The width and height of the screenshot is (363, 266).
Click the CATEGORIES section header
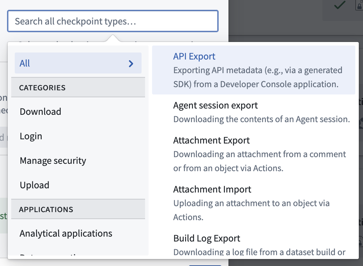(x=78, y=87)
